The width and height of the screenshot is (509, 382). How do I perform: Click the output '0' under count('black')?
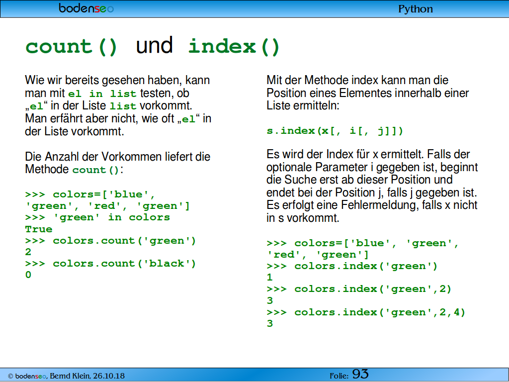28,275
